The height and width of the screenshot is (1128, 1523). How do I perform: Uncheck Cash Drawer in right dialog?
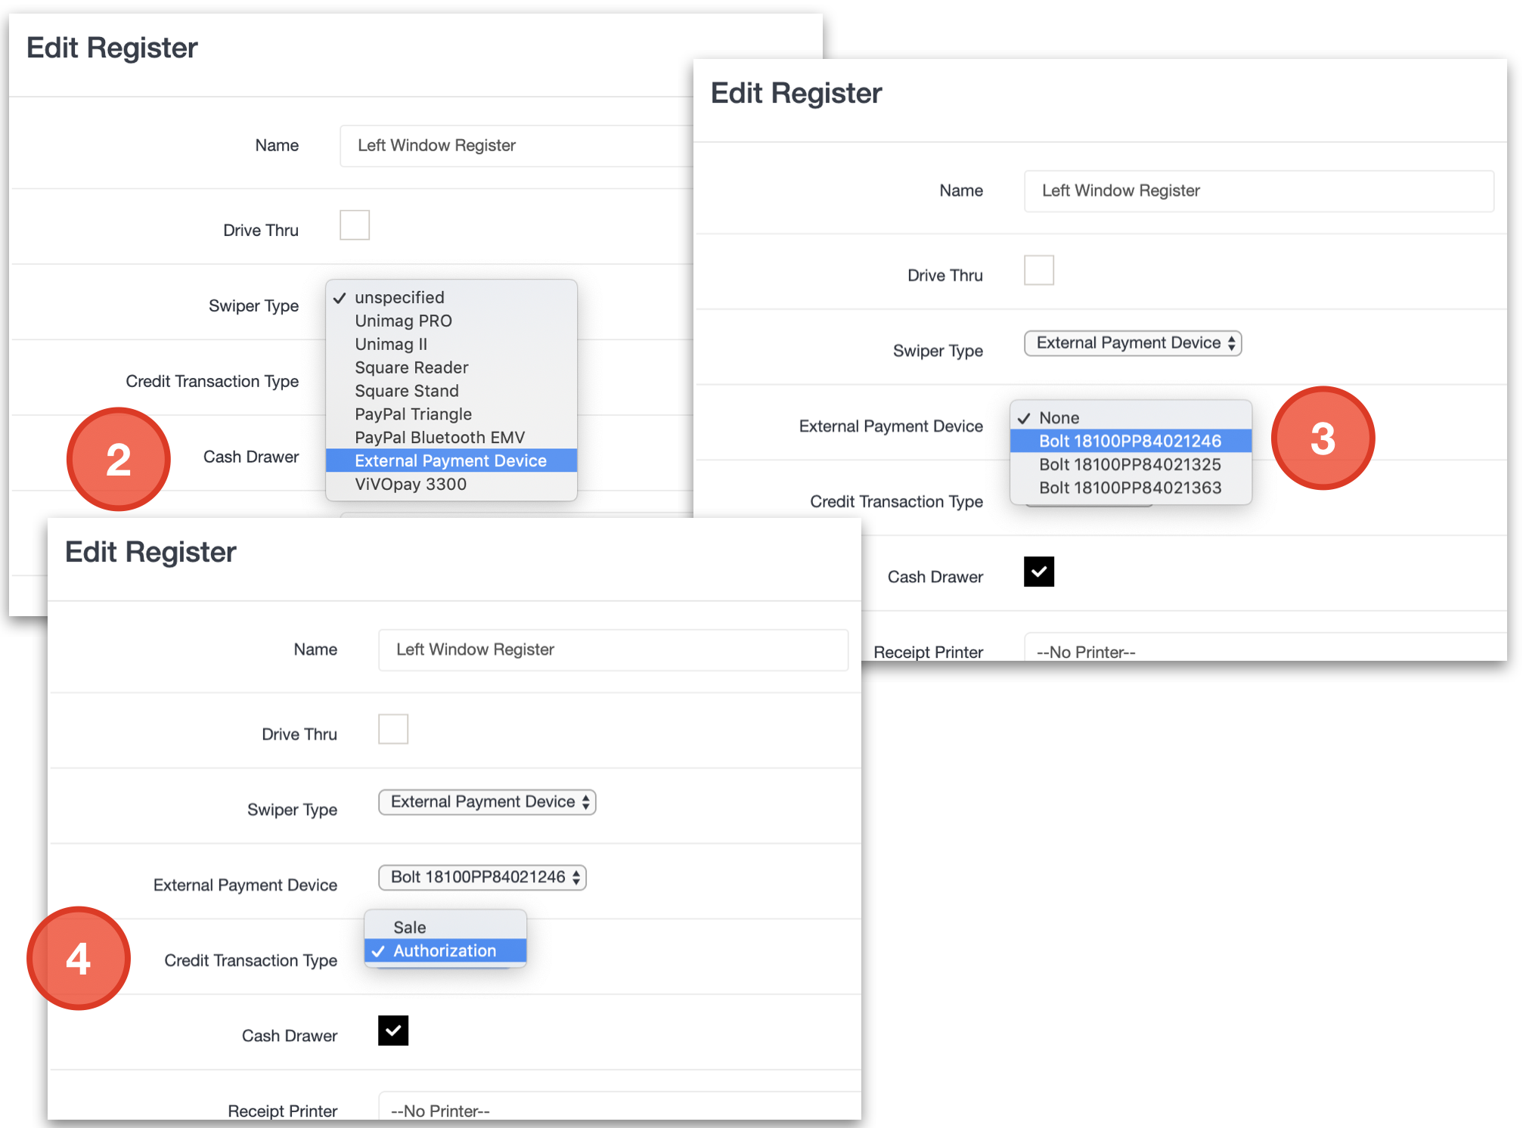pos(1039,572)
